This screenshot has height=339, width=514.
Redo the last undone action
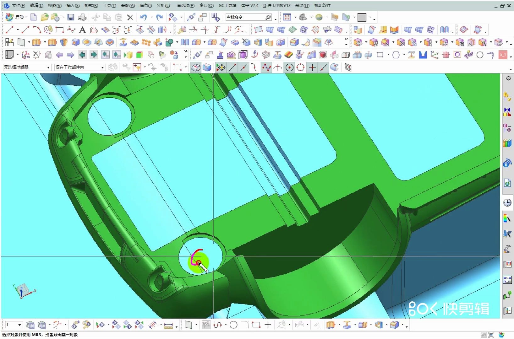160,17
